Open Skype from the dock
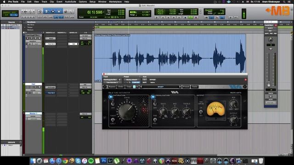 coord(78,161)
